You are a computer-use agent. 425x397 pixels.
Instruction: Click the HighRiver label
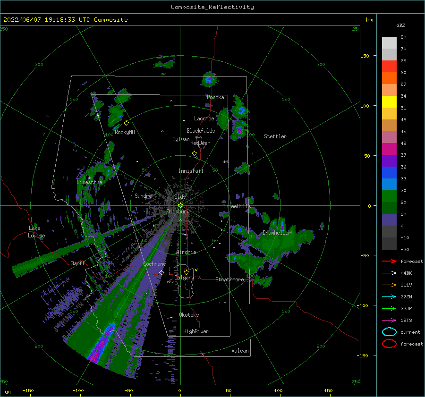196,331
